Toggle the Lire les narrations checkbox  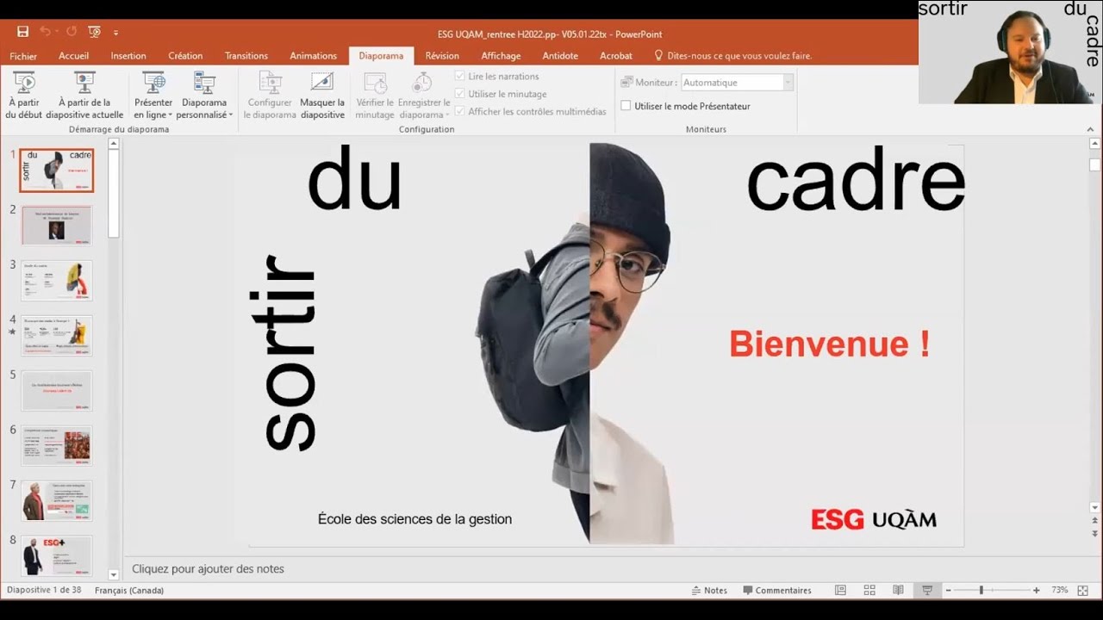tap(459, 76)
